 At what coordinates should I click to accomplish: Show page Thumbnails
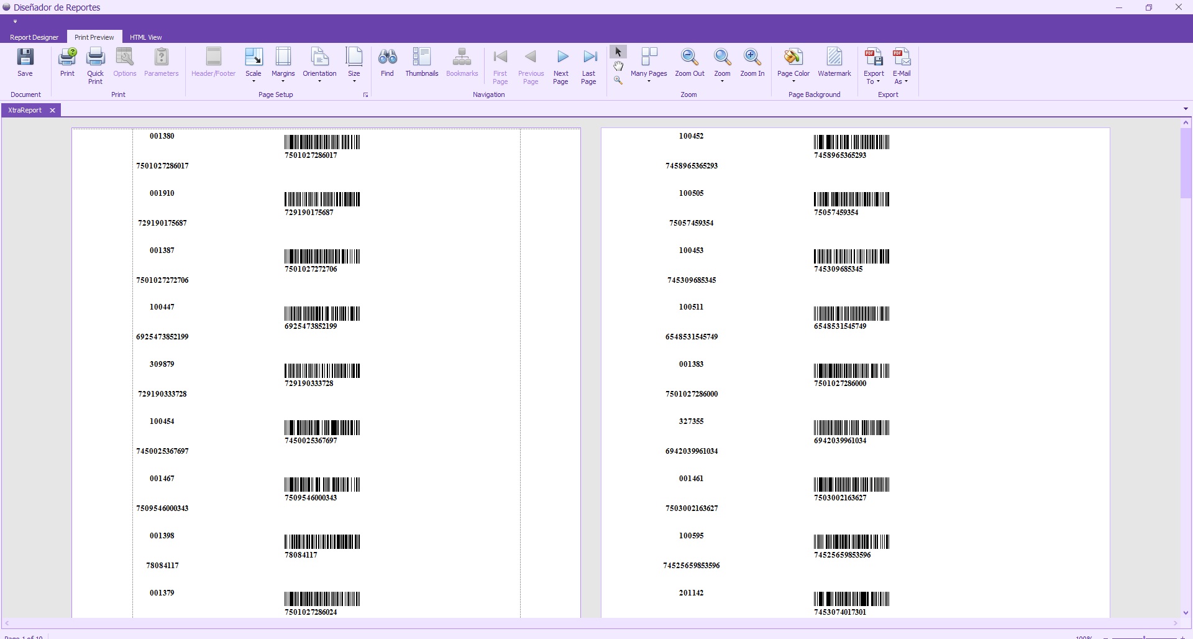pyautogui.click(x=422, y=62)
